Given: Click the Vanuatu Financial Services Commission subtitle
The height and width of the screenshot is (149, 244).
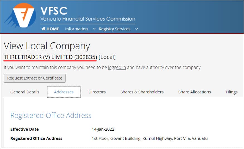Looking at the screenshot, I should [88, 19].
